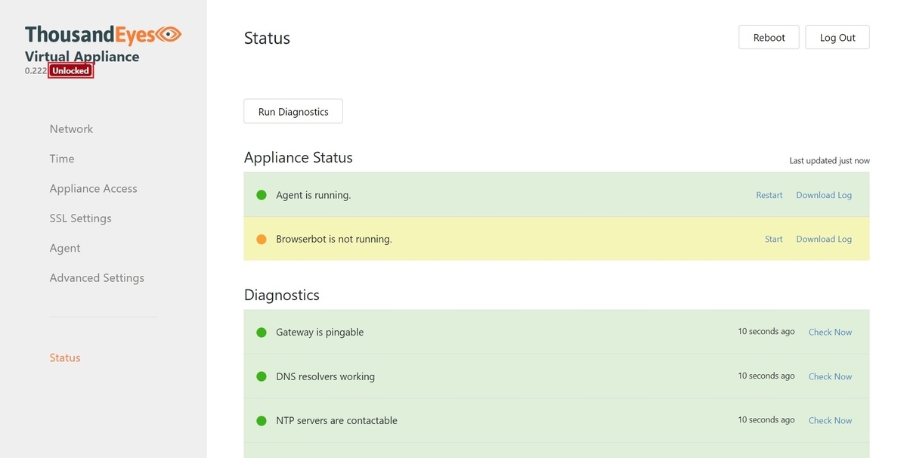This screenshot has width=907, height=458.
Task: Run Diagnostics on the appliance
Action: click(293, 111)
